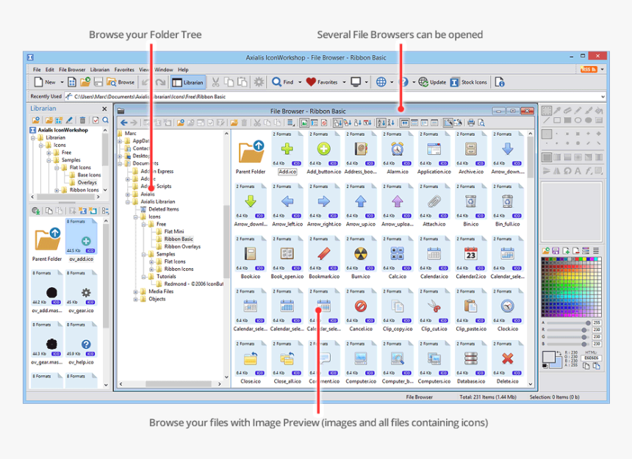Open the Browse folder button
The width and height of the screenshot is (632, 459).
click(x=121, y=82)
